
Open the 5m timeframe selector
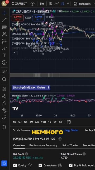tap(42, 4)
